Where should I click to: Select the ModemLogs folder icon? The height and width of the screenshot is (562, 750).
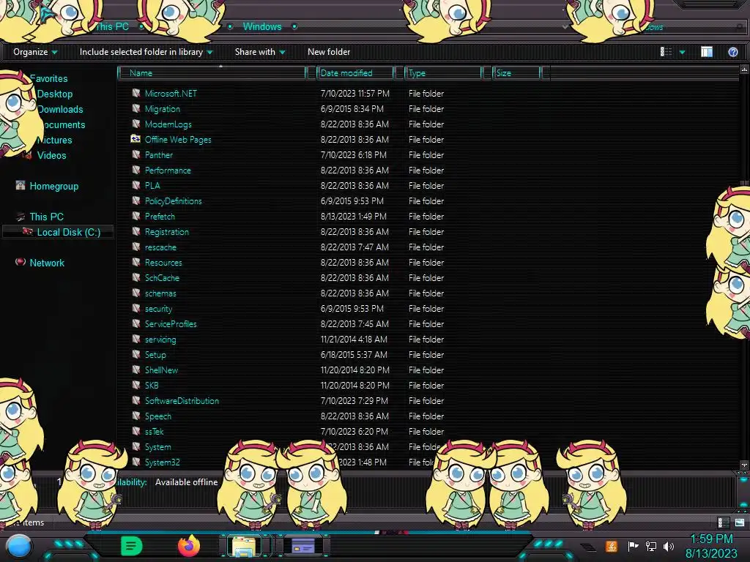click(x=135, y=124)
